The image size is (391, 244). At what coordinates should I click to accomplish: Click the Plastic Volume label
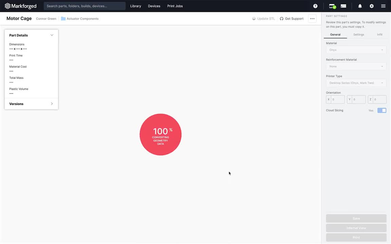point(19,89)
